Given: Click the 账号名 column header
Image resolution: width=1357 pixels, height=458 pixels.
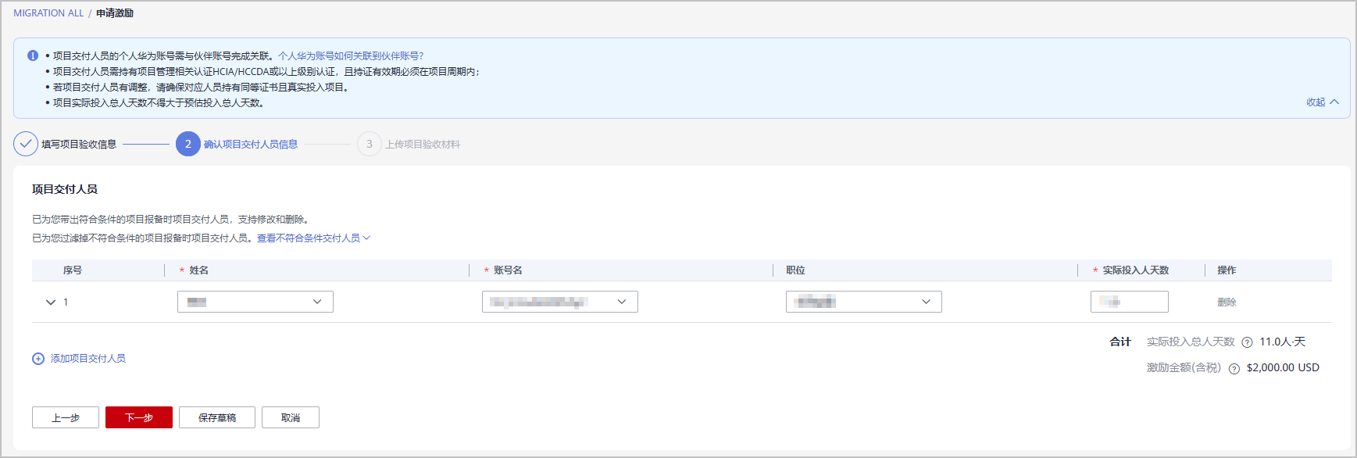Looking at the screenshot, I should click(508, 270).
